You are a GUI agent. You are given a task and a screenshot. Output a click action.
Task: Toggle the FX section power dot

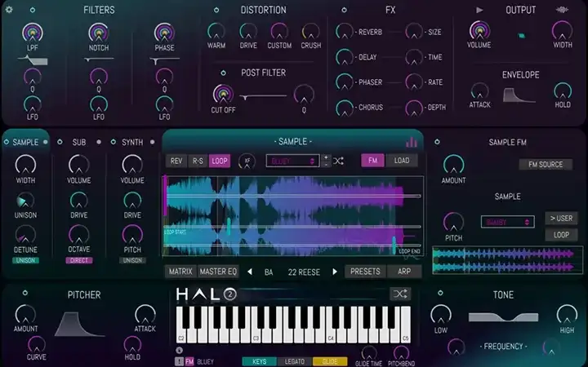(344, 10)
